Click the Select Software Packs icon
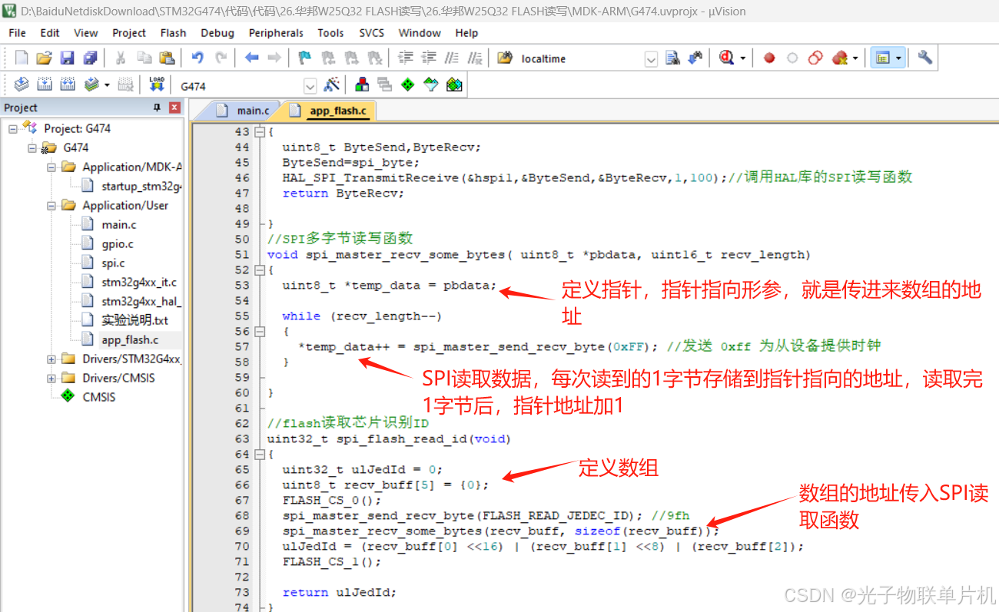The image size is (999, 612). 431,85
